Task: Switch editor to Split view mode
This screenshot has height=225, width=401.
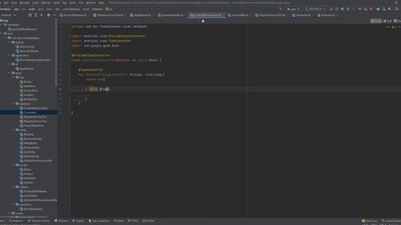Action: click(x=388, y=21)
